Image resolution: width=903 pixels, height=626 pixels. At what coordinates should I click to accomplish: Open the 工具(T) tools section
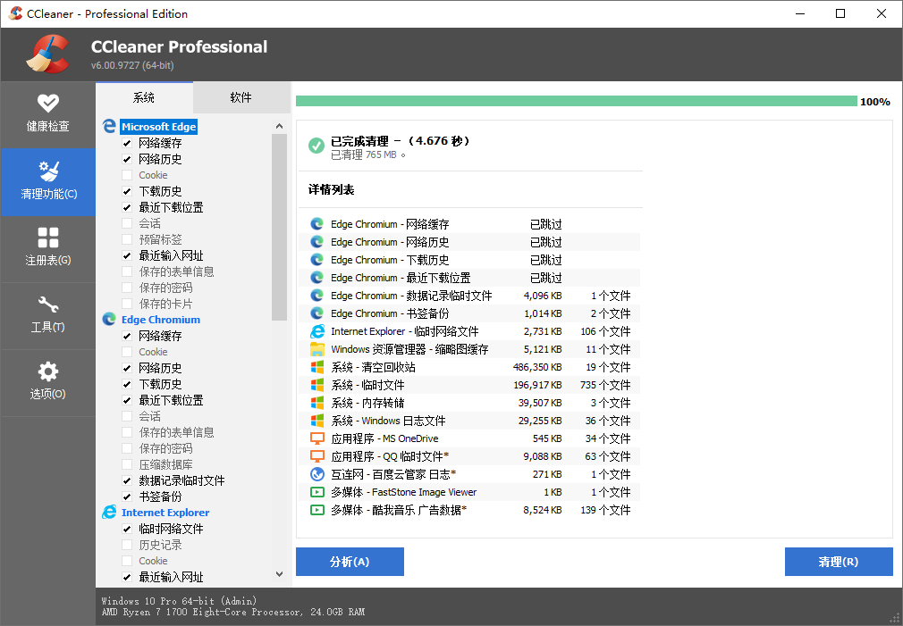47,315
